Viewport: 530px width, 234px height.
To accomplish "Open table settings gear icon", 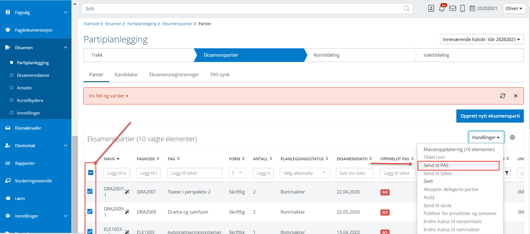I will [512, 137].
